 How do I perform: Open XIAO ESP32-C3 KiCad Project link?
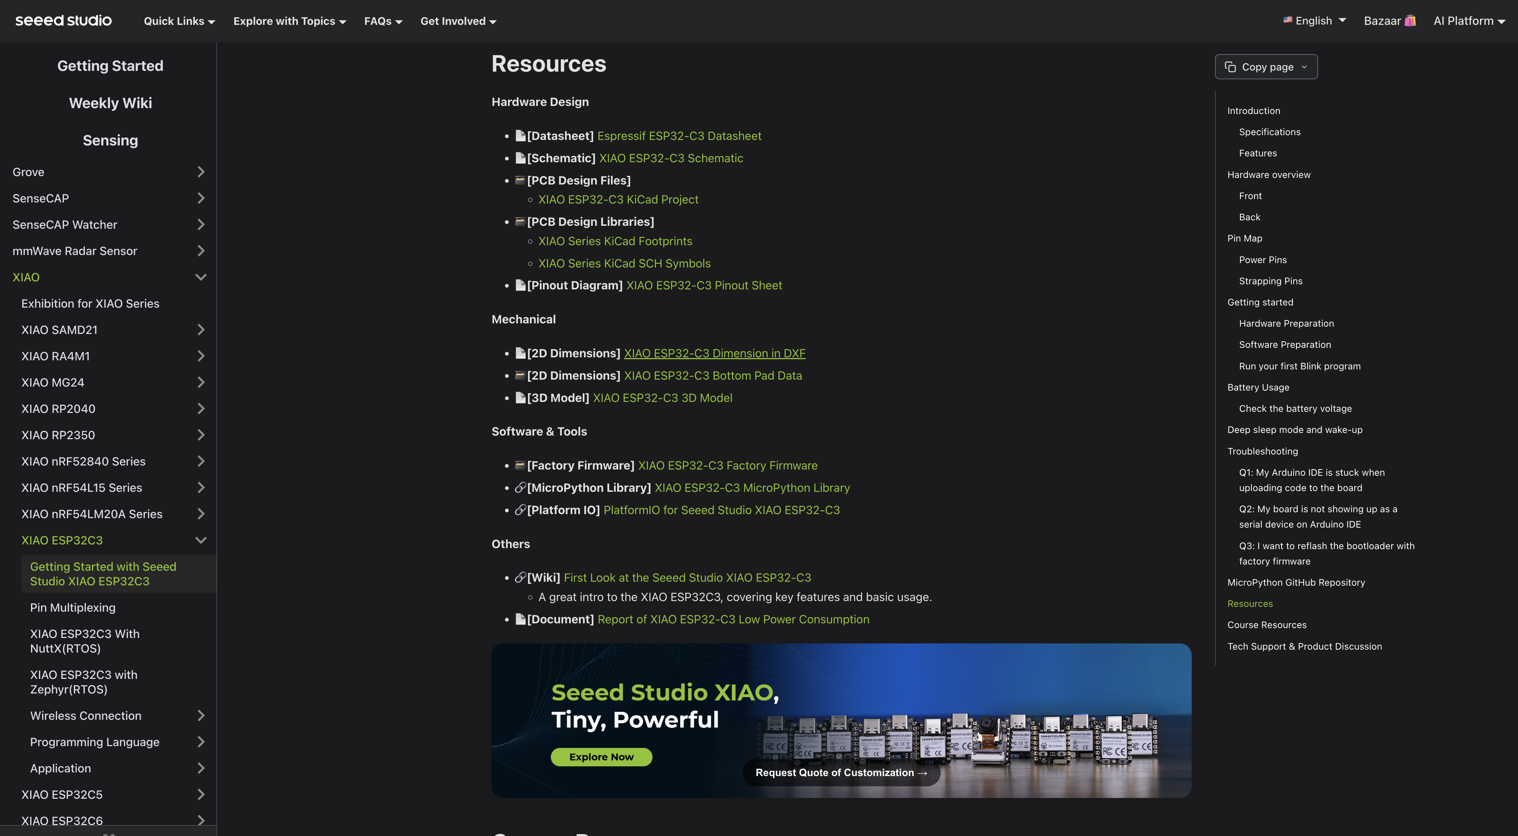coord(618,200)
